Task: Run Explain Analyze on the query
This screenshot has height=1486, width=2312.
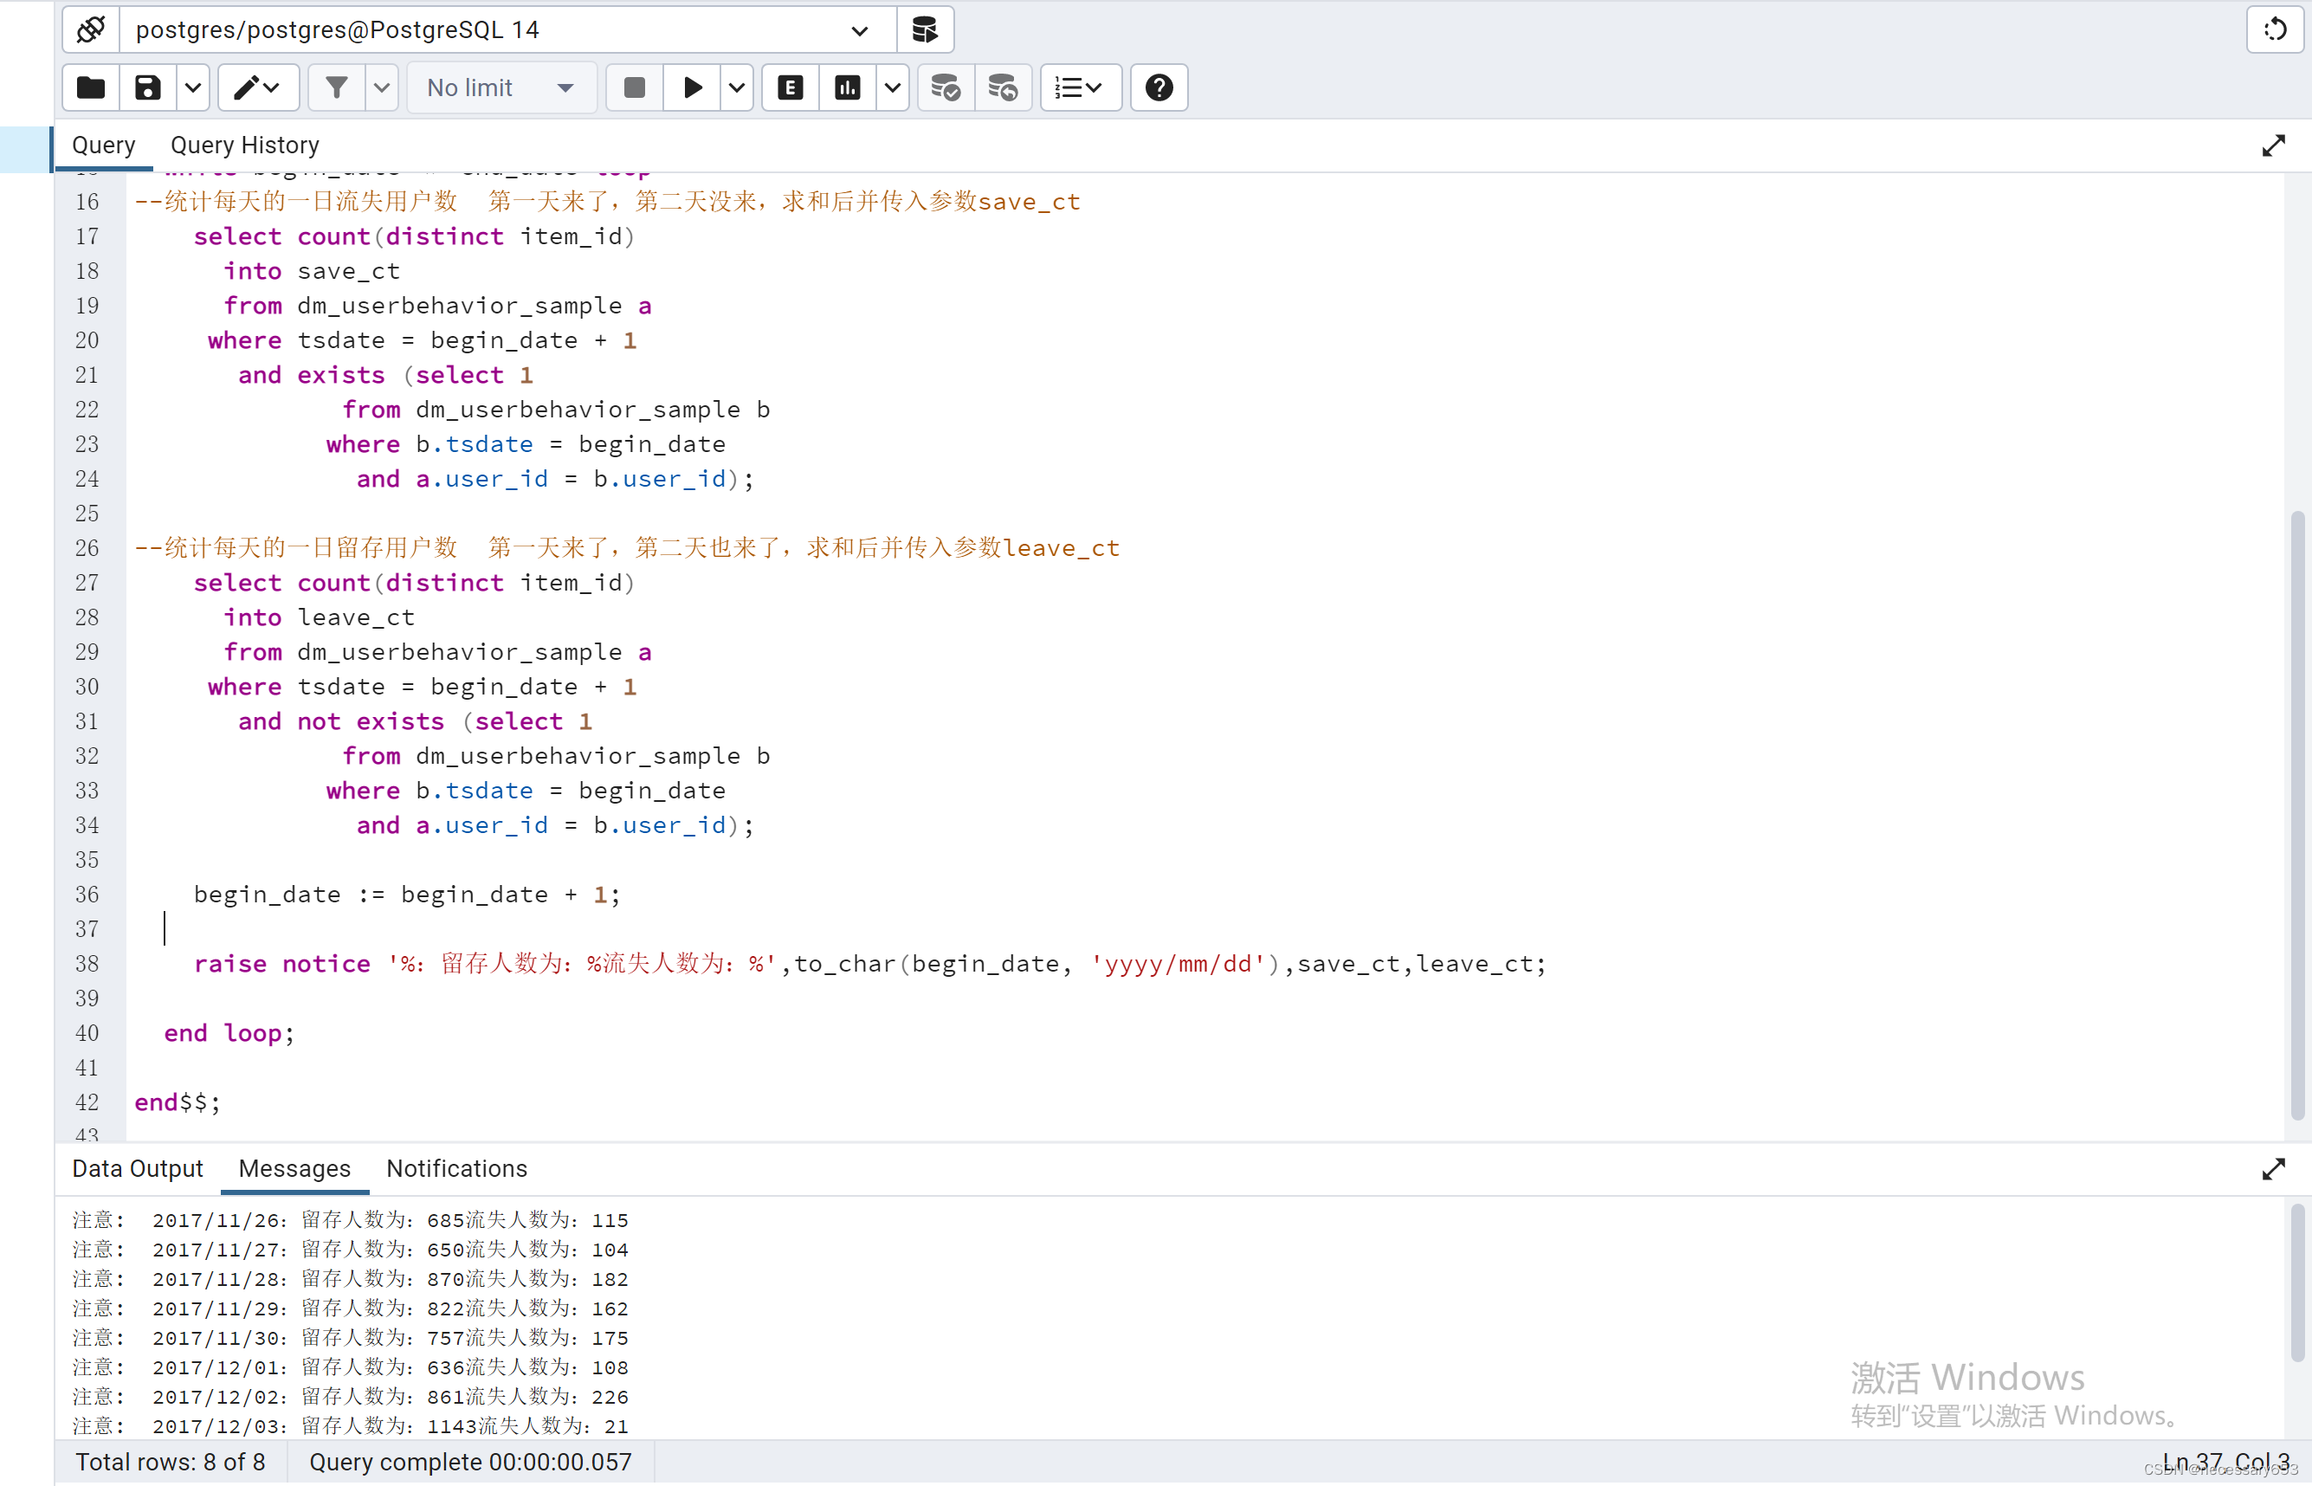Action: [x=846, y=87]
